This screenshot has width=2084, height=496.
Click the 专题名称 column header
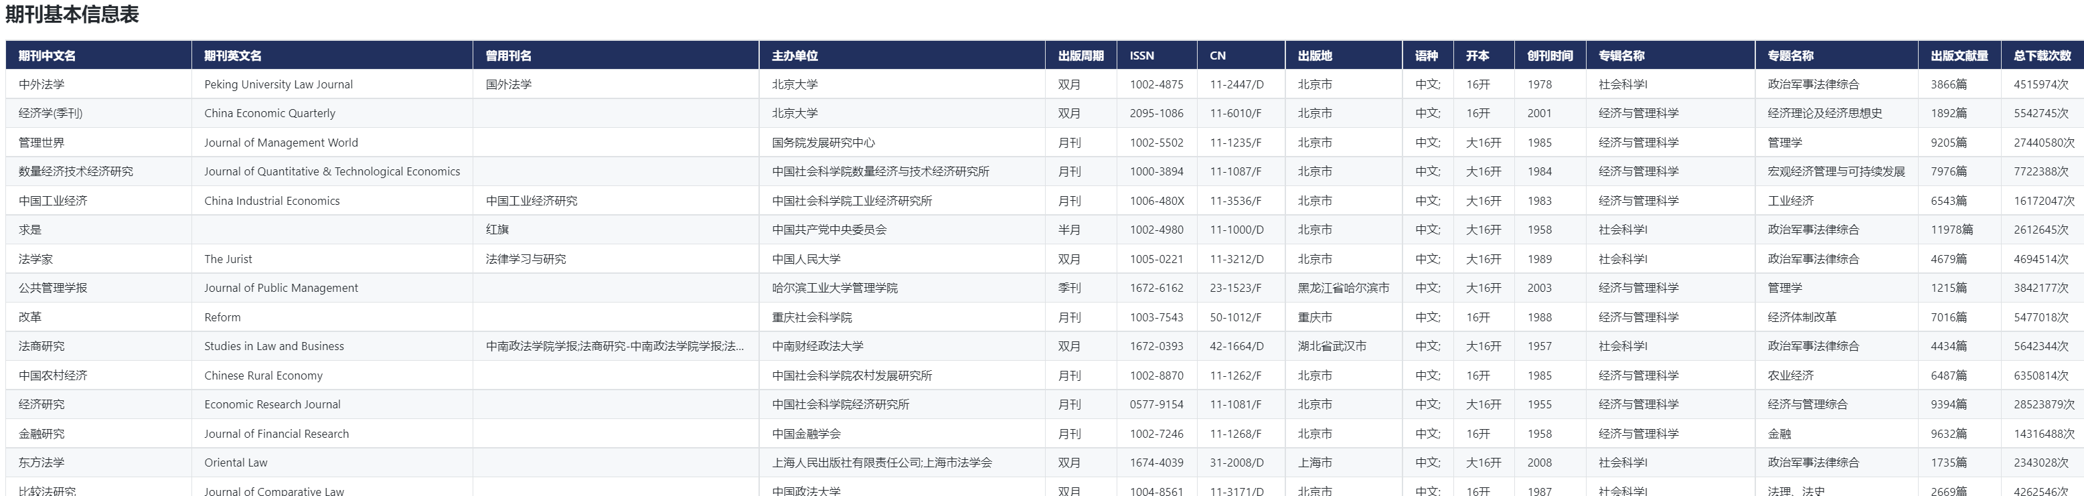pyautogui.click(x=1836, y=55)
